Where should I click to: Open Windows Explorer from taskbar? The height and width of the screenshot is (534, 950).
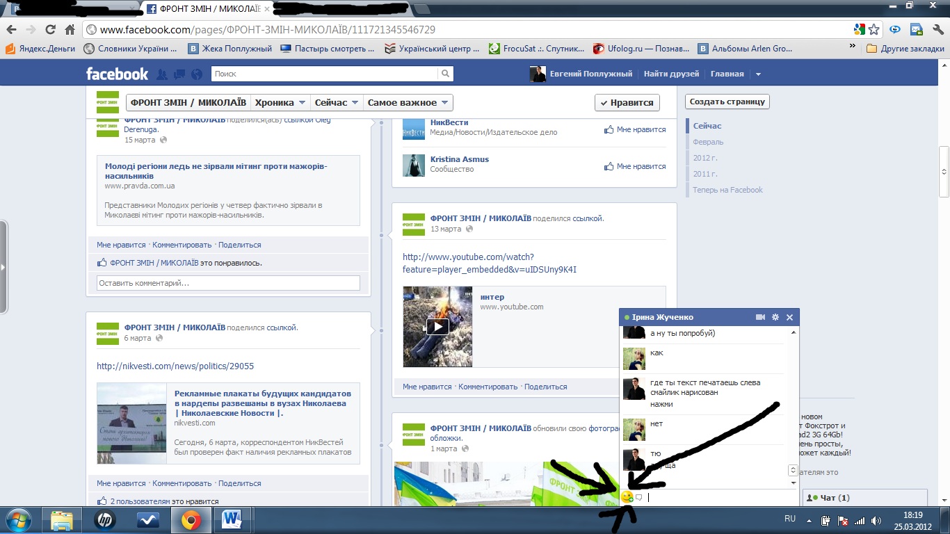click(62, 520)
